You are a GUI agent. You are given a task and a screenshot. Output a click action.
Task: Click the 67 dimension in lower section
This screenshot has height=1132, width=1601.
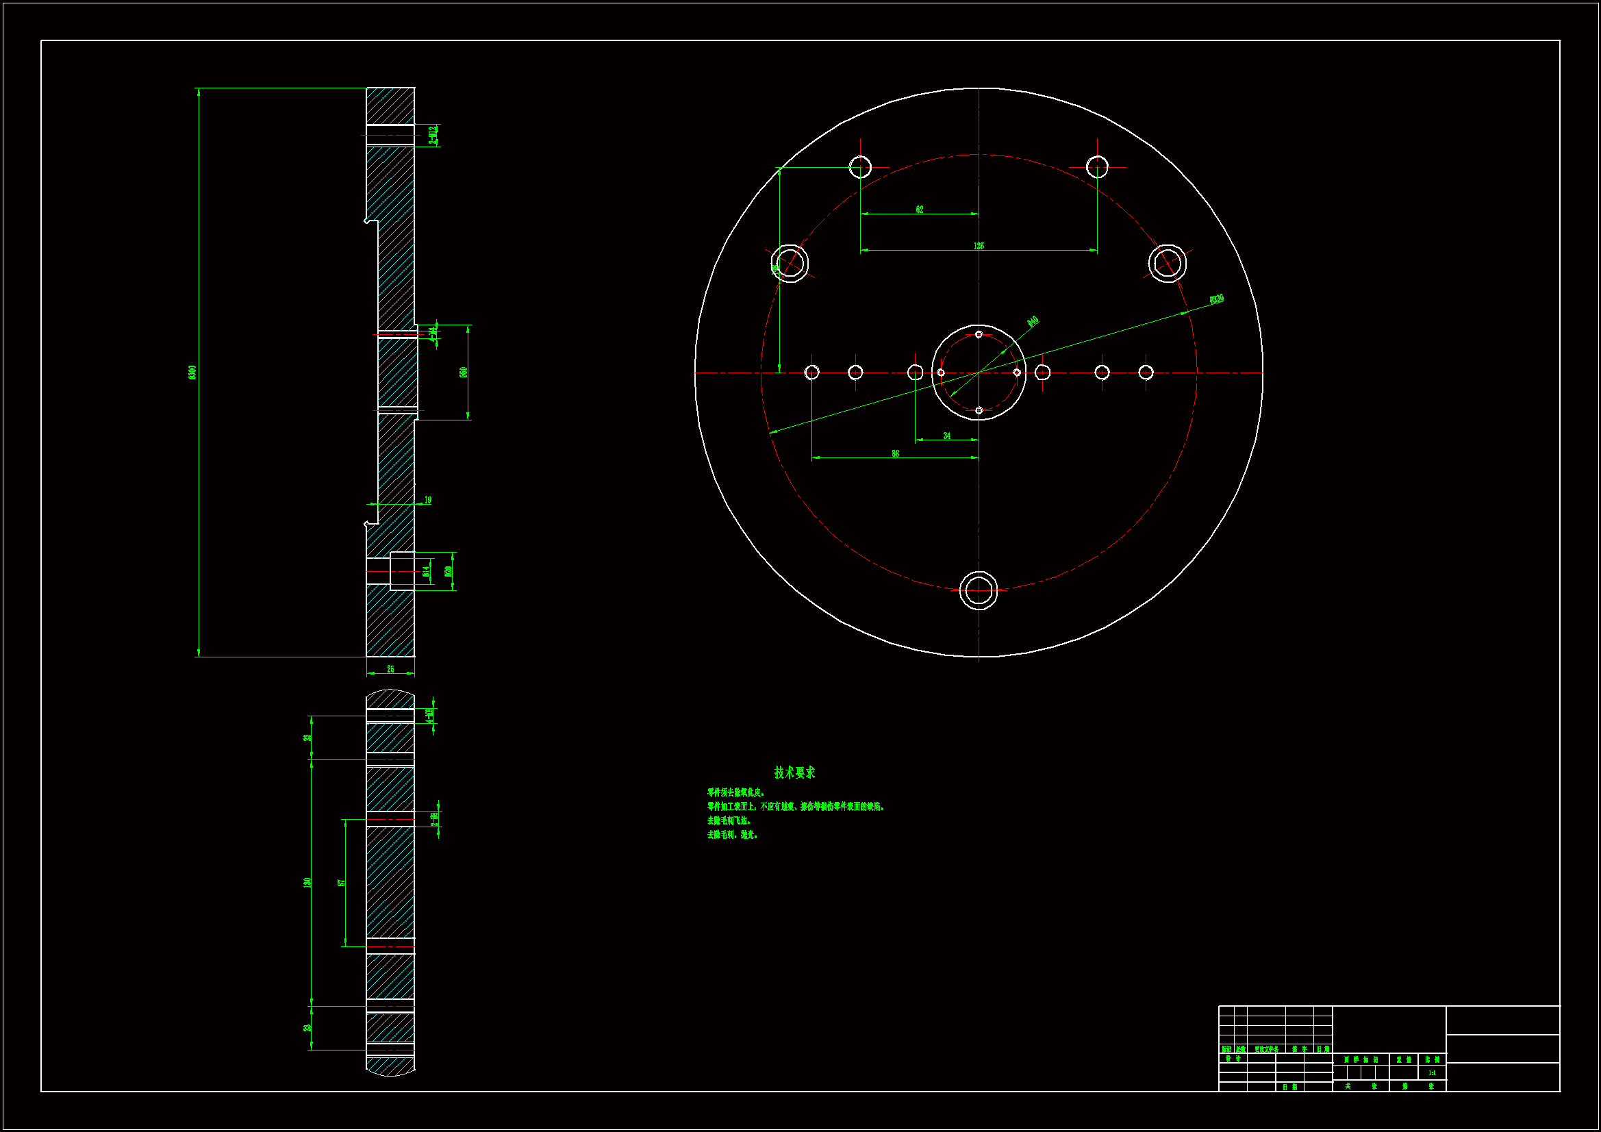(x=341, y=882)
